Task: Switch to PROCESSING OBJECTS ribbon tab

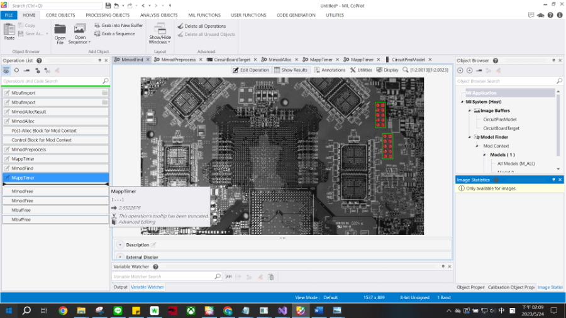Action: click(108, 15)
